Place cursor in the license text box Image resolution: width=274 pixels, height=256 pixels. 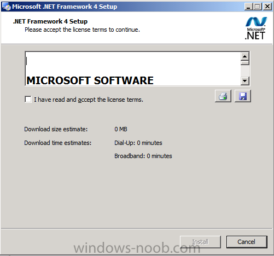pyautogui.click(x=133, y=69)
